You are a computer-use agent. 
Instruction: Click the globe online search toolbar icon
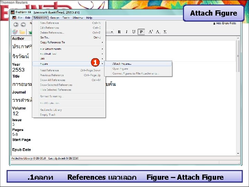(15, 32)
